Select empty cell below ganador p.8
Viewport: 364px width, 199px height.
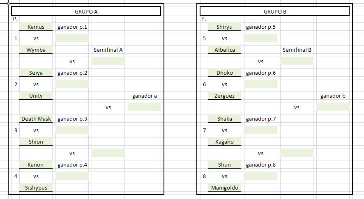point(260,176)
